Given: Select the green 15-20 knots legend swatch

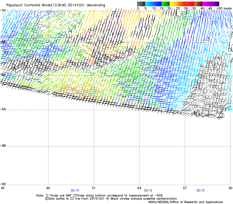Looking at the screenshot, I should pos(166,4).
